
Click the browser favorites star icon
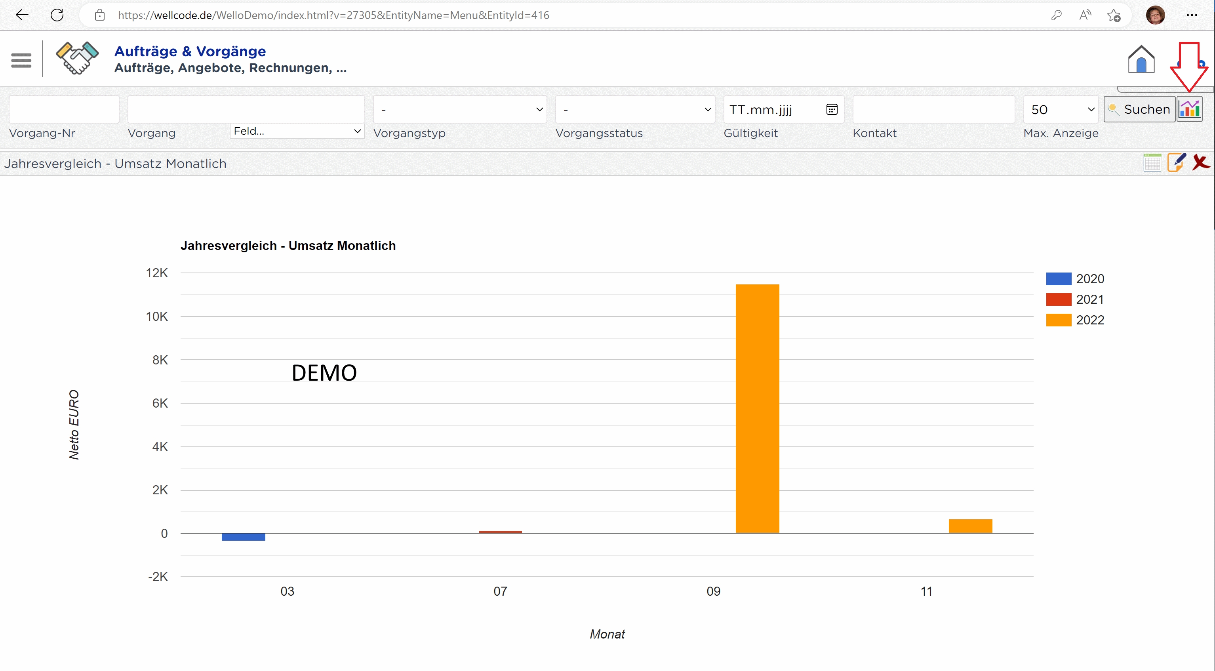click(1114, 15)
